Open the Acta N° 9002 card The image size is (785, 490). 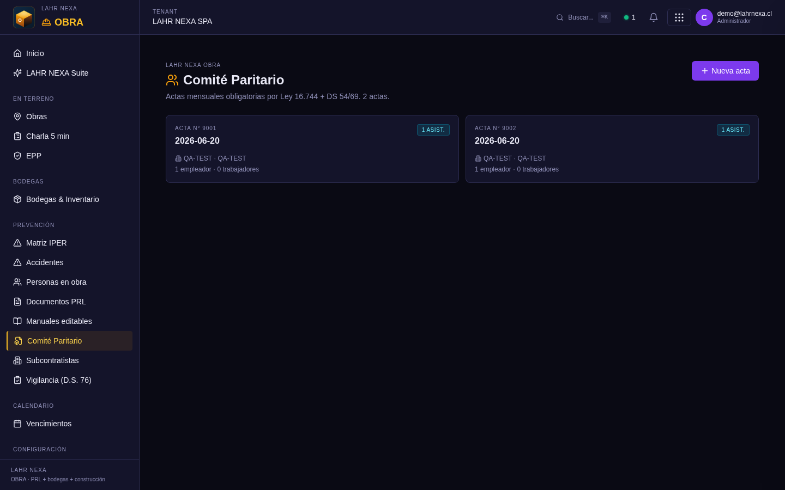[612, 149]
